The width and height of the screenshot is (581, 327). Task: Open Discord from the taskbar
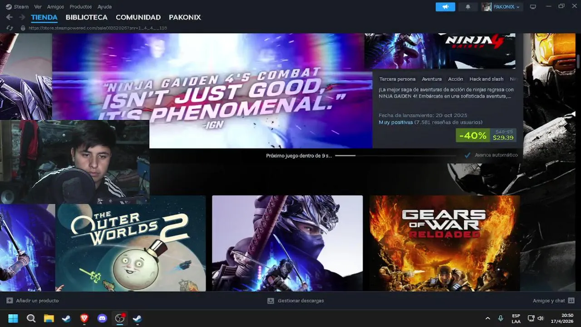[x=102, y=318]
